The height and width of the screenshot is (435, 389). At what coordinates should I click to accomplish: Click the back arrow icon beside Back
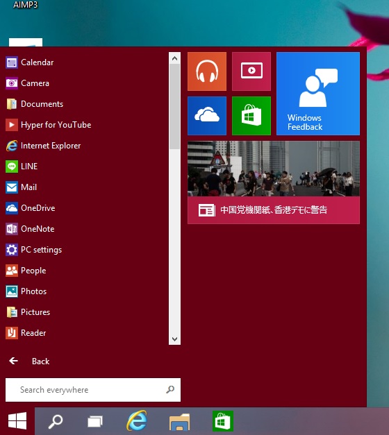[x=13, y=361]
